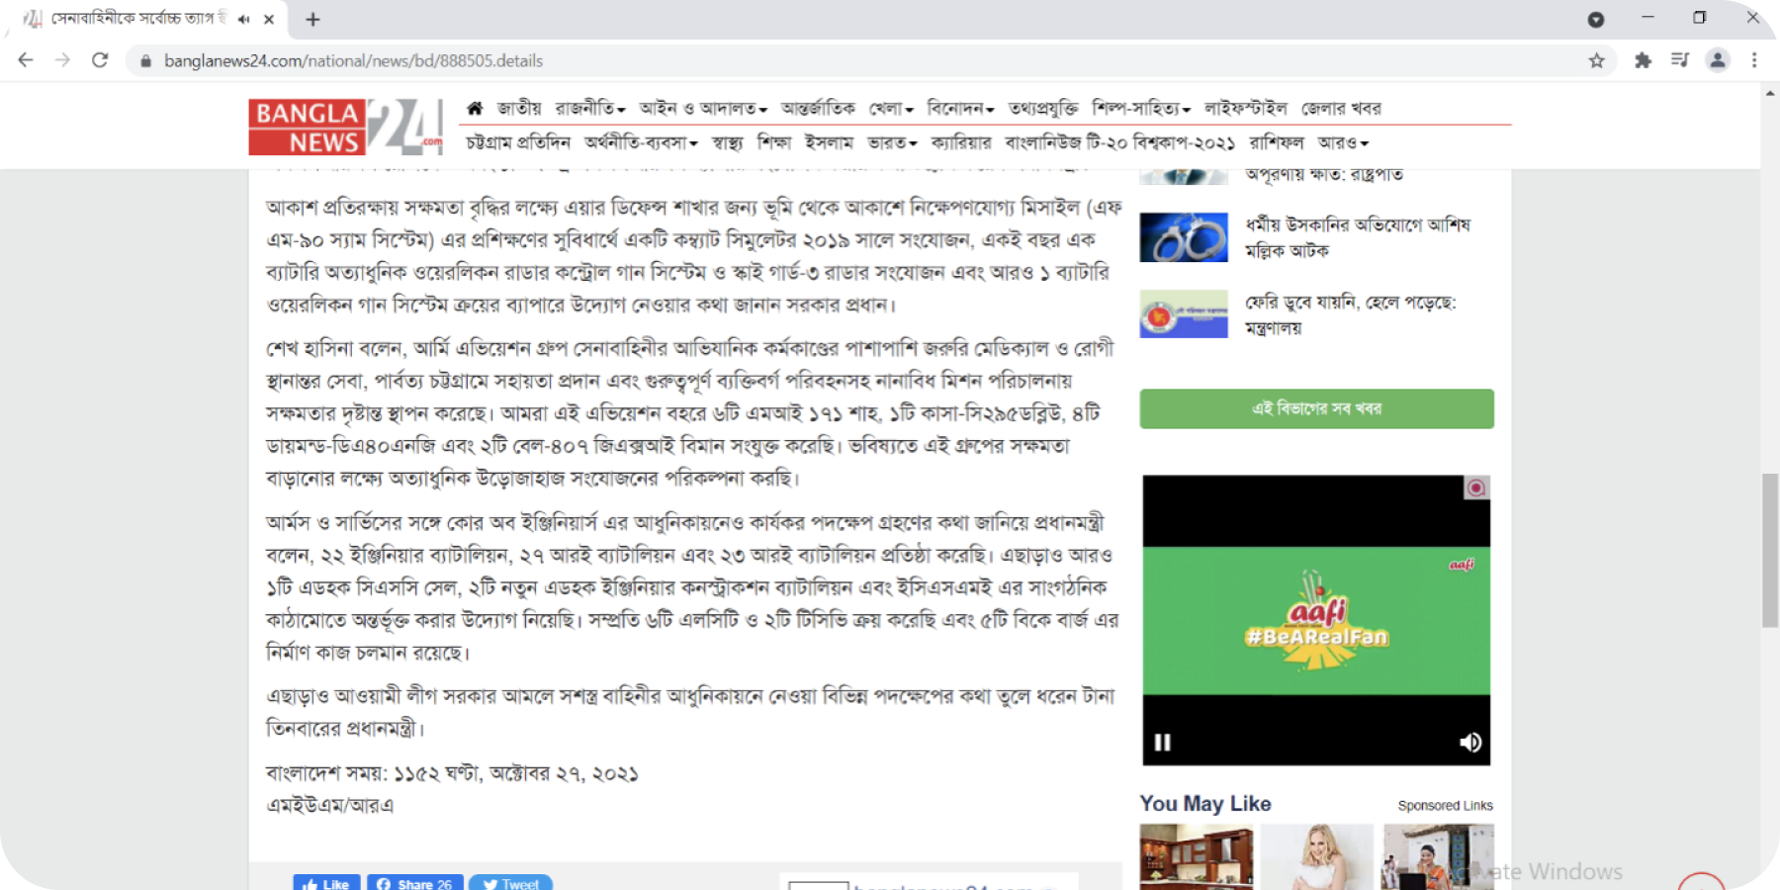Expand the রাজনীতি dropdown menu
This screenshot has height=890, width=1780.
(589, 108)
